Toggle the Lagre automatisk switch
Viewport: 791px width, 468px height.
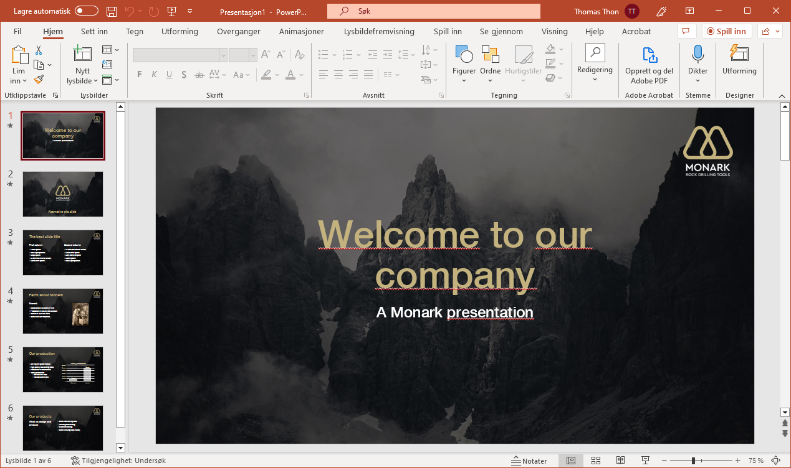tap(87, 11)
